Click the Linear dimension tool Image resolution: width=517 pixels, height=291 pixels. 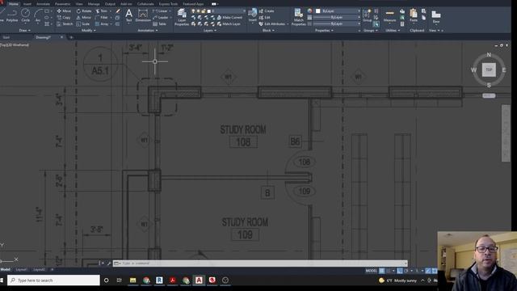point(161,11)
